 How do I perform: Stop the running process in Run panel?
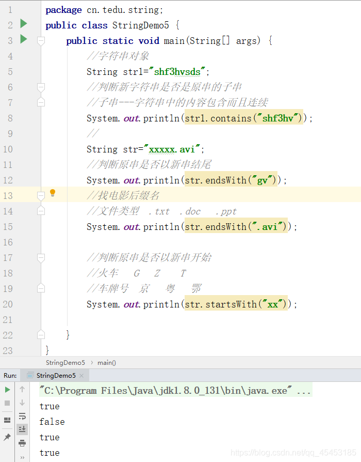point(8,403)
